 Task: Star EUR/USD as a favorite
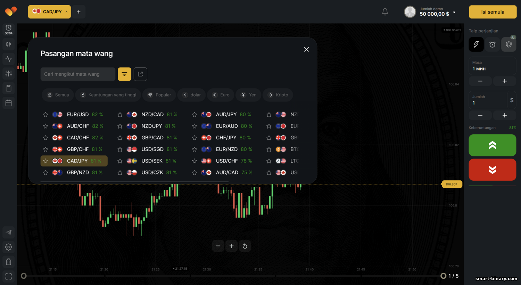(46, 115)
